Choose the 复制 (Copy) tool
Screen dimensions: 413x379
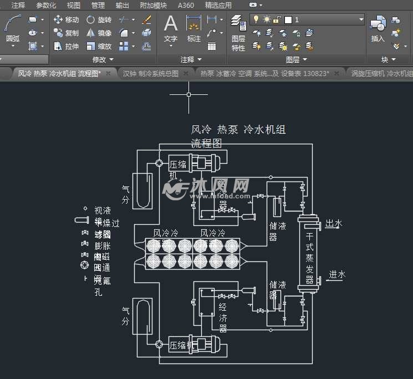pos(66,33)
